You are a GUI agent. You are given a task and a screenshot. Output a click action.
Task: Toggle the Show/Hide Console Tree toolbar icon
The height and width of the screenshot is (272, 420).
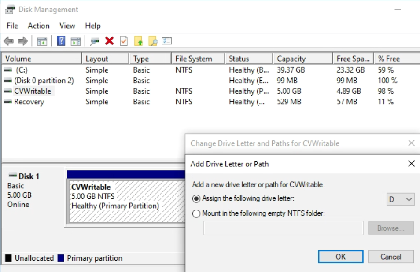[42, 41]
